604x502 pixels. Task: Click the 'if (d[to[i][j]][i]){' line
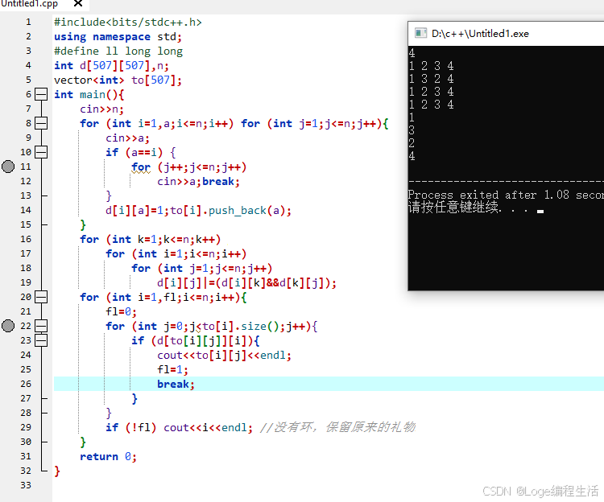[196, 341]
